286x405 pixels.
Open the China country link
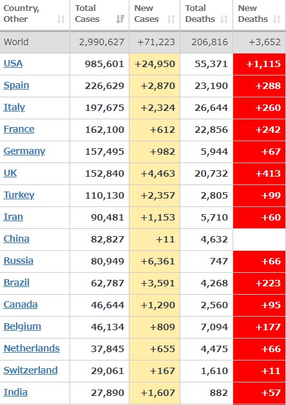pos(16,239)
